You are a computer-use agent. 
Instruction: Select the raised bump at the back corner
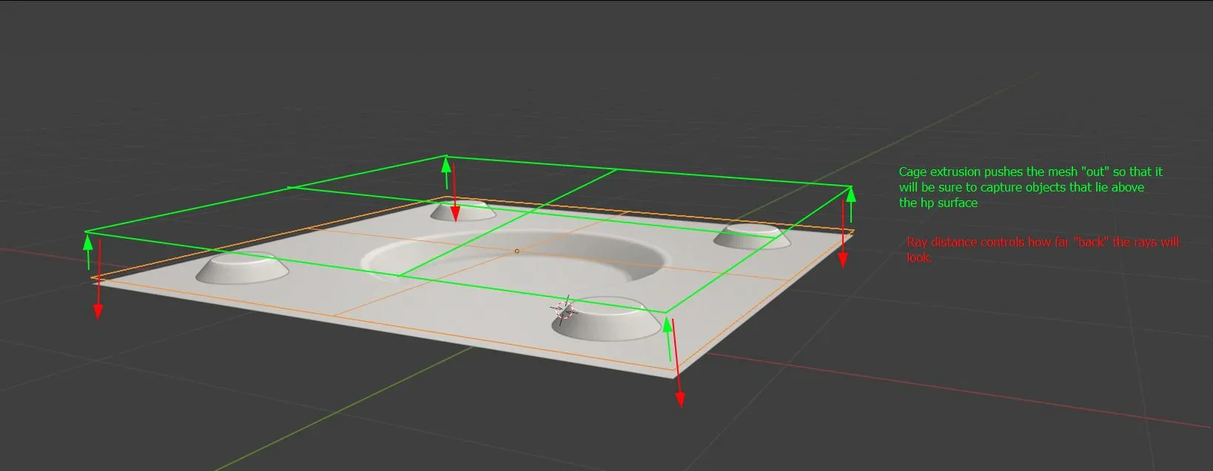(463, 210)
